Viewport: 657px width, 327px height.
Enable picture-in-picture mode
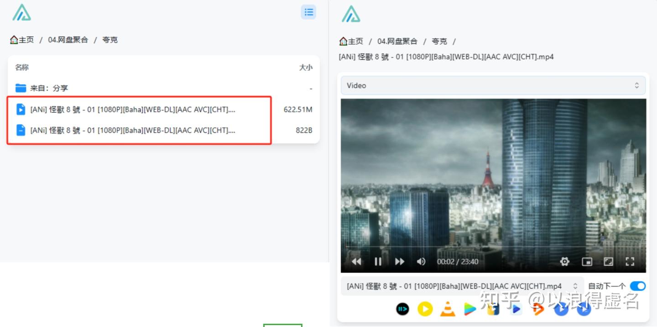click(x=587, y=261)
